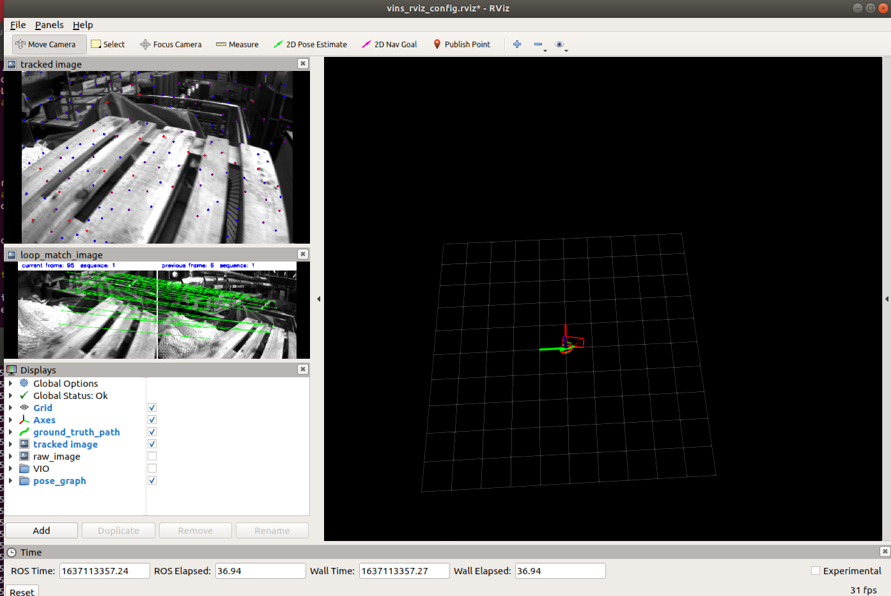Check the Experimental checkbox
Viewport: 891px width, 596px height.
coord(816,570)
